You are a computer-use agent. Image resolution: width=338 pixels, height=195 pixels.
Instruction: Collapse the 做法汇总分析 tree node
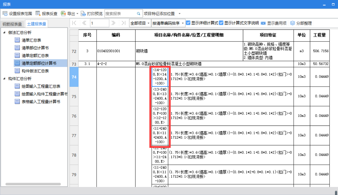pos(4,32)
